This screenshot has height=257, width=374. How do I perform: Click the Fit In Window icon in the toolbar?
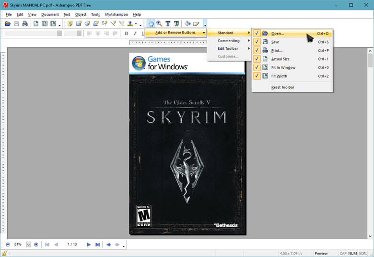pos(45,23)
